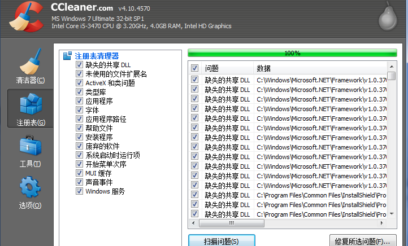Click Intel Core i5-3470 hardware info text

click(x=141, y=26)
